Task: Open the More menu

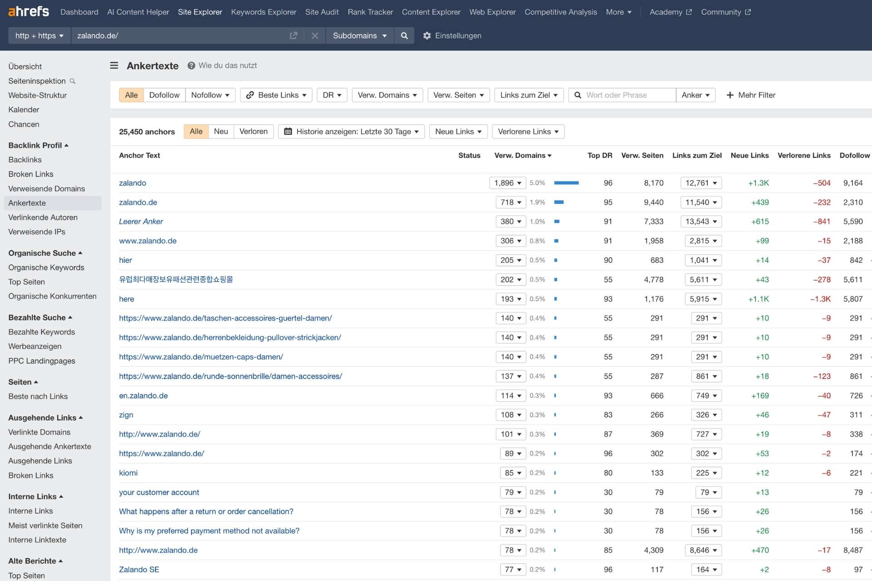Action: 619,12
